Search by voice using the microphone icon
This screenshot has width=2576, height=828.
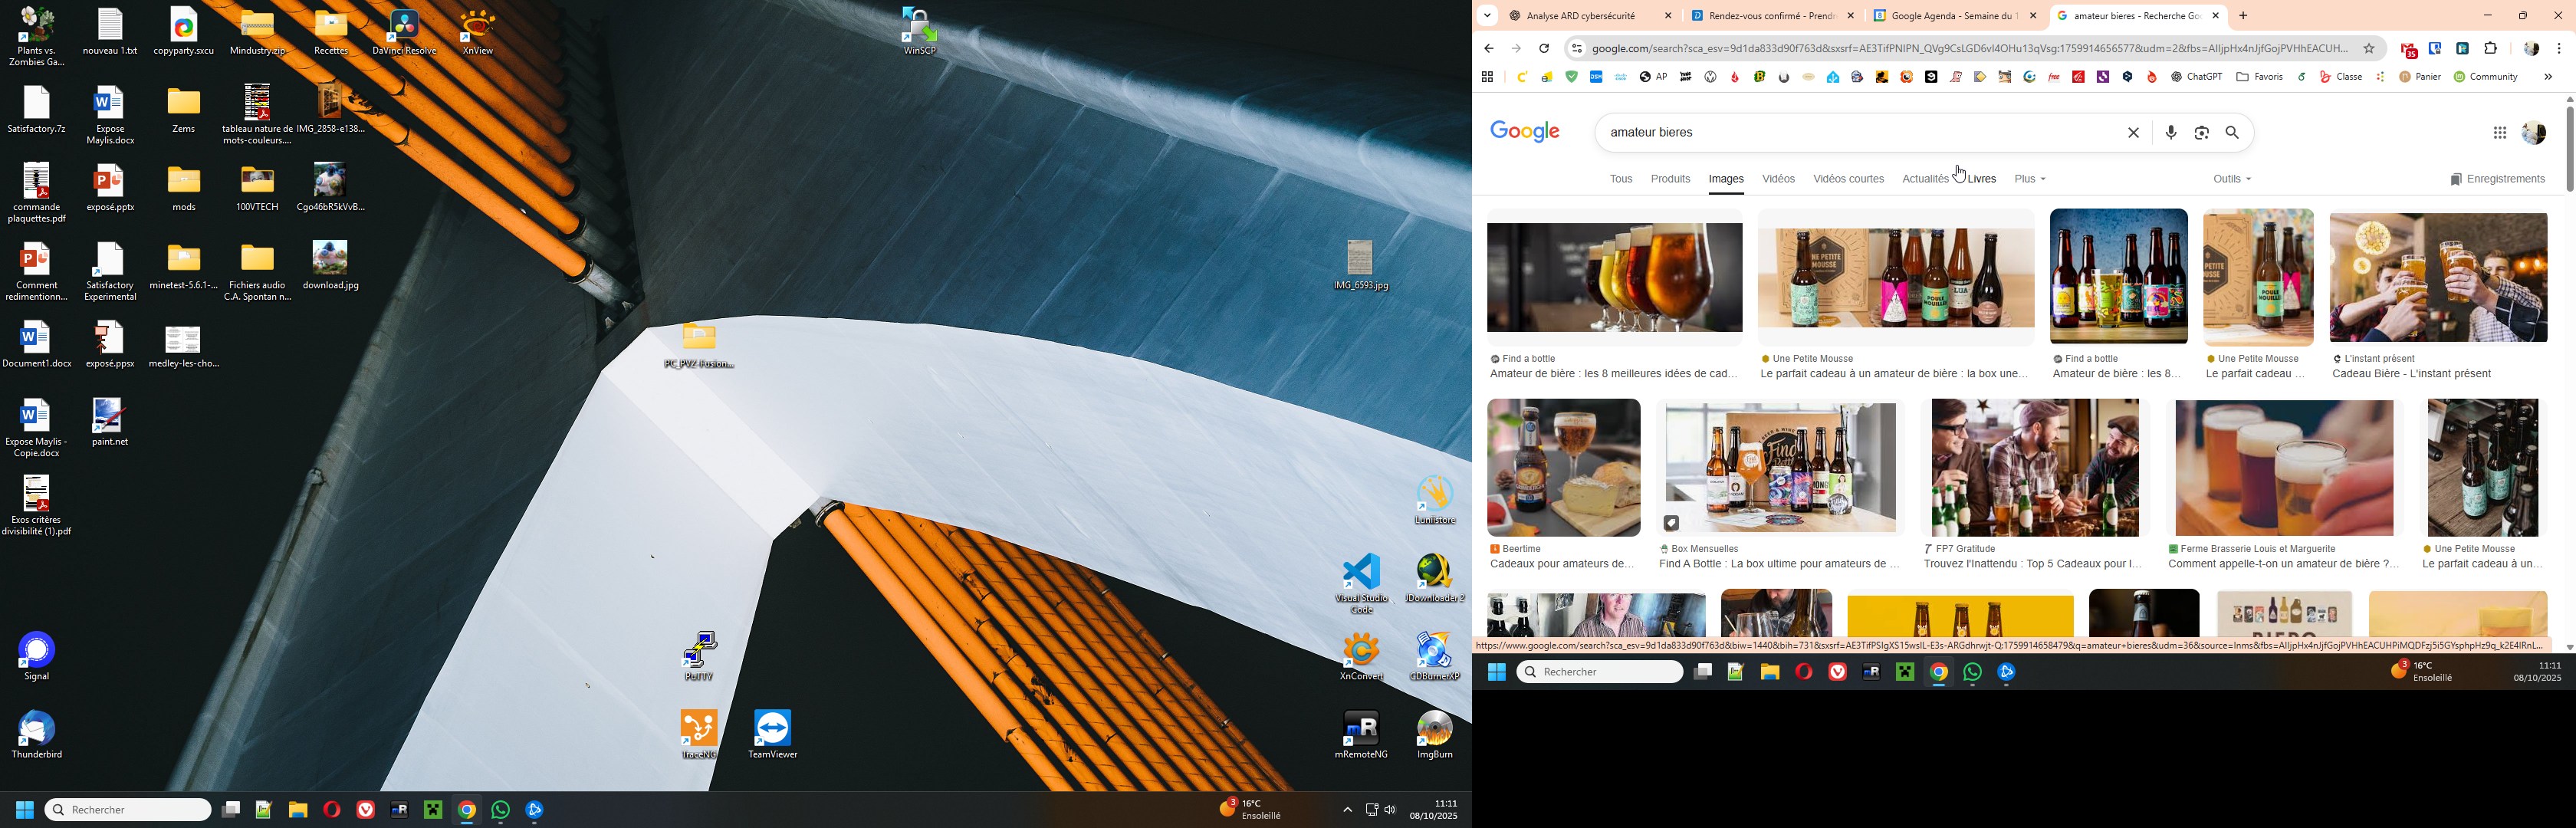click(2170, 133)
